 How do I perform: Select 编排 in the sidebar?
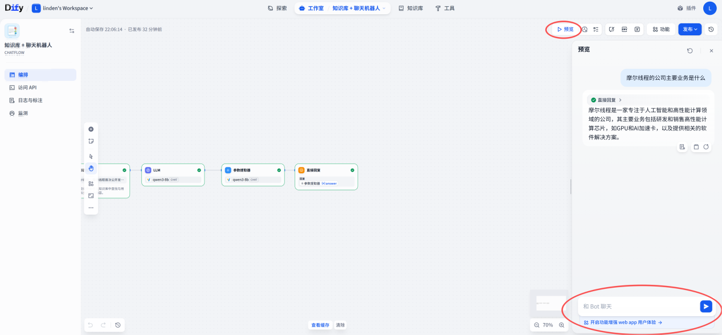[40, 75]
